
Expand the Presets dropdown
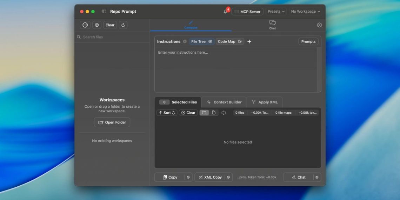pos(276,12)
